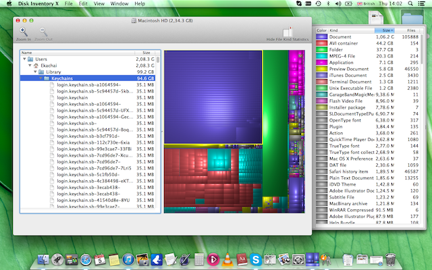Open Dictionary from the Dock

(242, 259)
